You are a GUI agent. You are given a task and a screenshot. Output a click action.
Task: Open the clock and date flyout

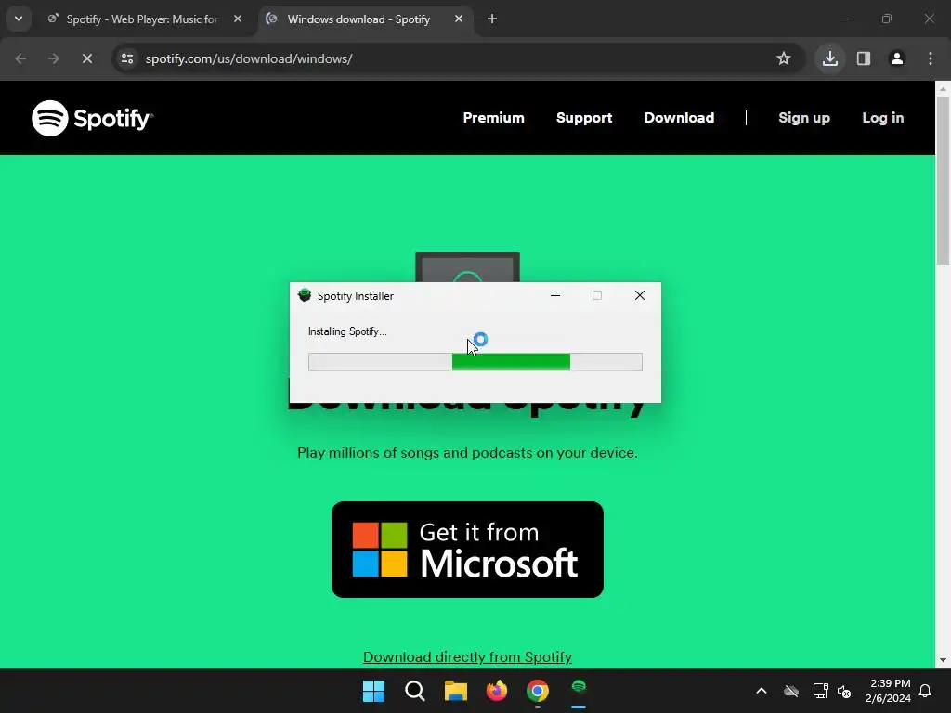pos(888,691)
